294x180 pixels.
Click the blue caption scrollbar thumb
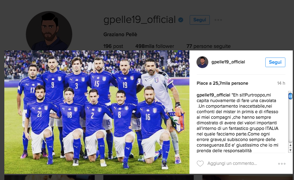pos(290,96)
